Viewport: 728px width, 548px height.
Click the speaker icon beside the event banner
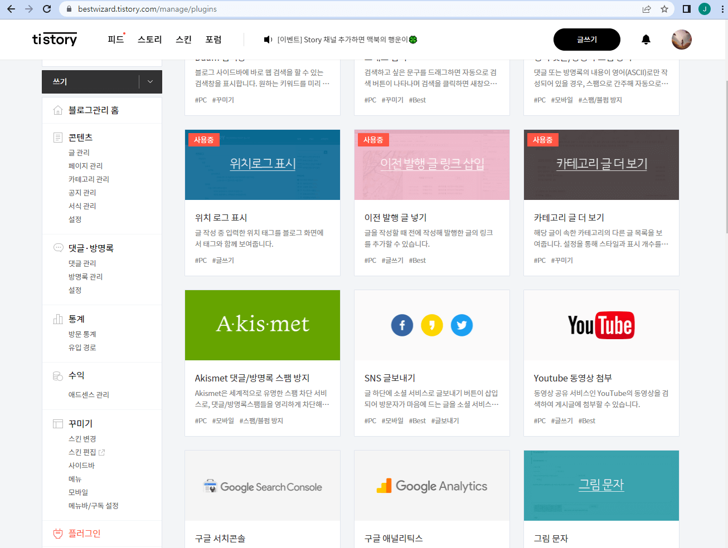pos(268,40)
